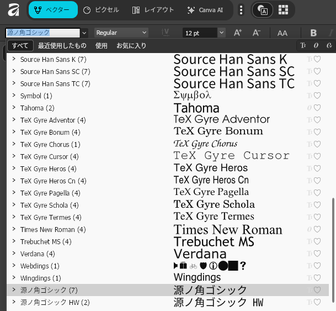Increase font size with A+ icon
The height and width of the screenshot is (311, 336).
coord(238,33)
